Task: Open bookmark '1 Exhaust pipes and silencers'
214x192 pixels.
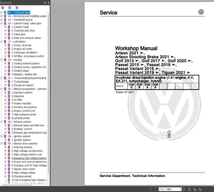Action: point(28,126)
